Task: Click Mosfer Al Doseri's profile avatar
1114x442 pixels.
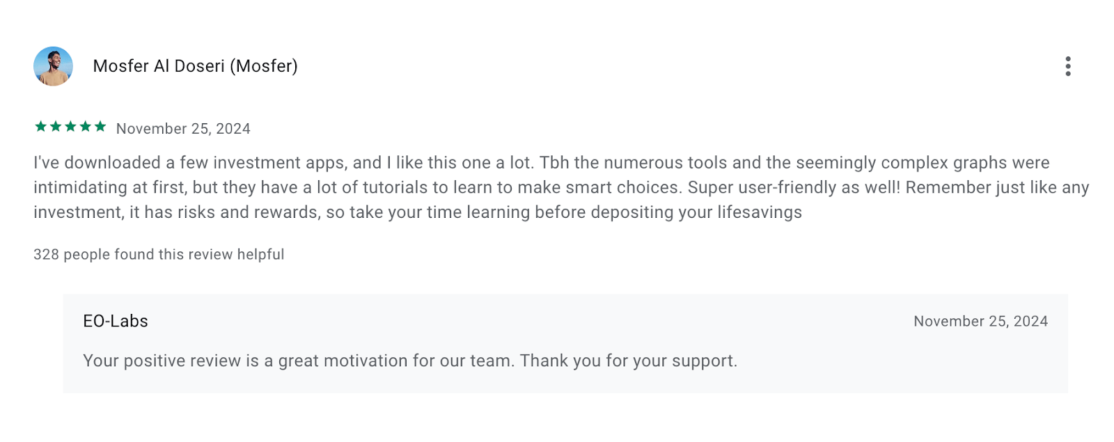Action: tap(53, 66)
